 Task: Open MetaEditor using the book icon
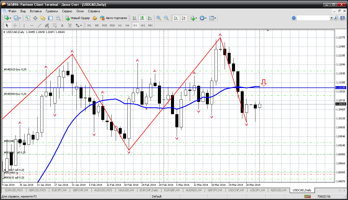pyautogui.click(x=95, y=18)
